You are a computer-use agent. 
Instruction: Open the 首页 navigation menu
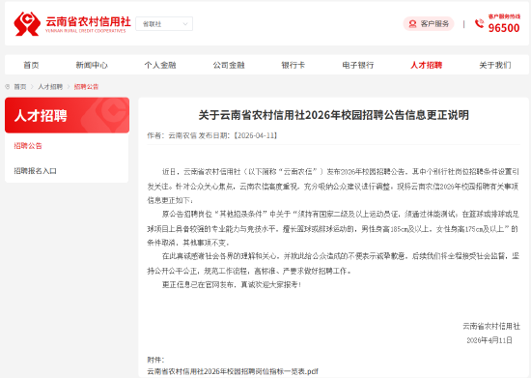coord(31,65)
